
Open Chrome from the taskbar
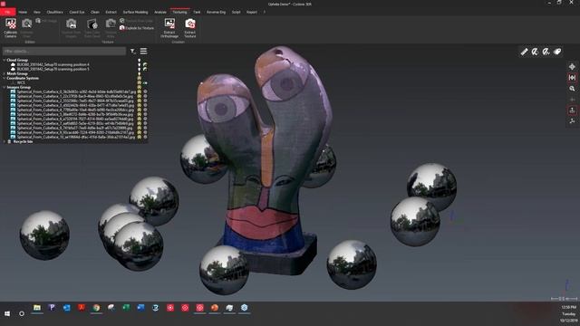pyautogui.click(x=96, y=308)
